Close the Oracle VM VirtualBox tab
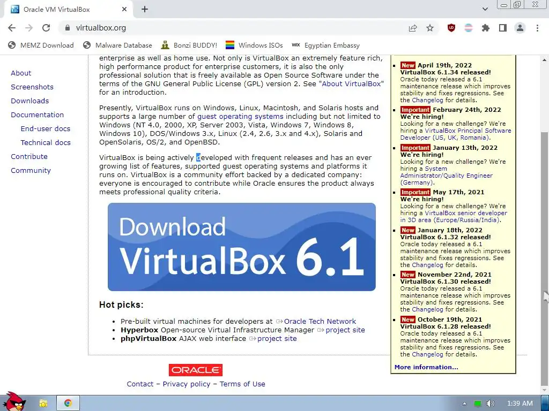Viewport: 549px width, 411px height. (124, 10)
